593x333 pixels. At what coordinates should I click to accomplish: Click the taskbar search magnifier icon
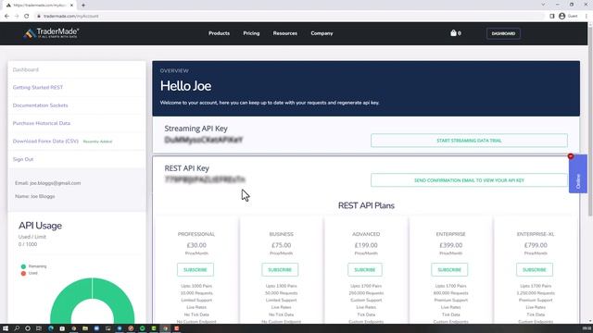click(x=17, y=328)
